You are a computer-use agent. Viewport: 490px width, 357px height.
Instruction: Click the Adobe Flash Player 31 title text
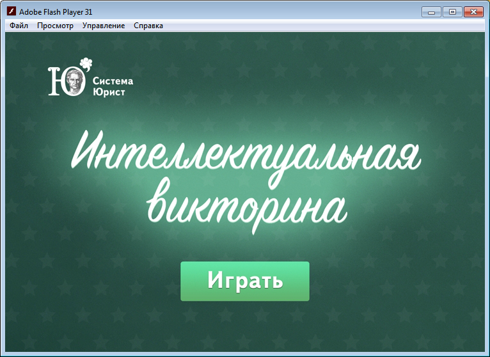56,12
